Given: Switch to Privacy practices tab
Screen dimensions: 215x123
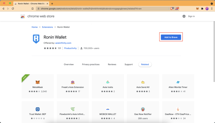Looking at the screenshot, I should pyautogui.click(x=91, y=64).
